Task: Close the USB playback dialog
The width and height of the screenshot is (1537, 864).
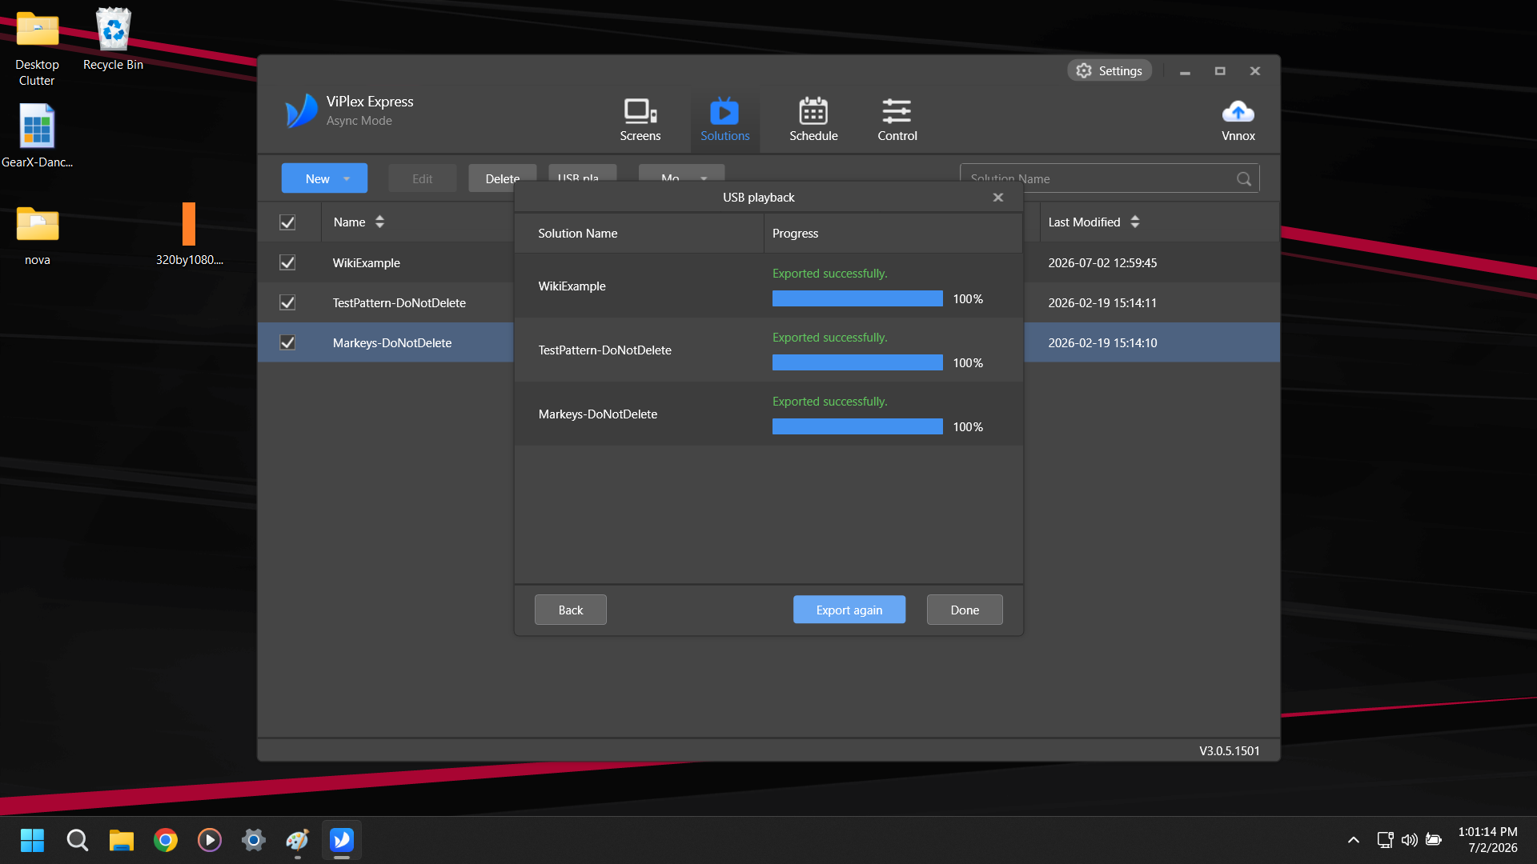Action: pyautogui.click(x=998, y=198)
